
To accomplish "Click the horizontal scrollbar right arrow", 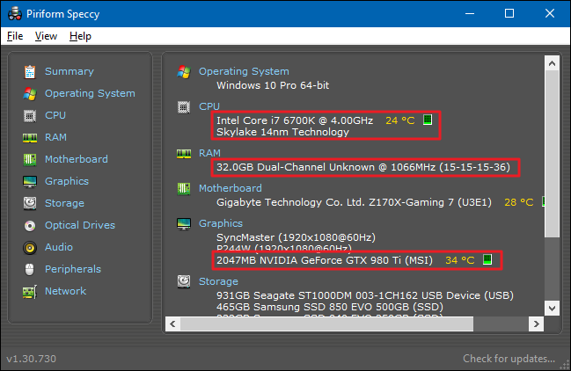I will [x=536, y=324].
